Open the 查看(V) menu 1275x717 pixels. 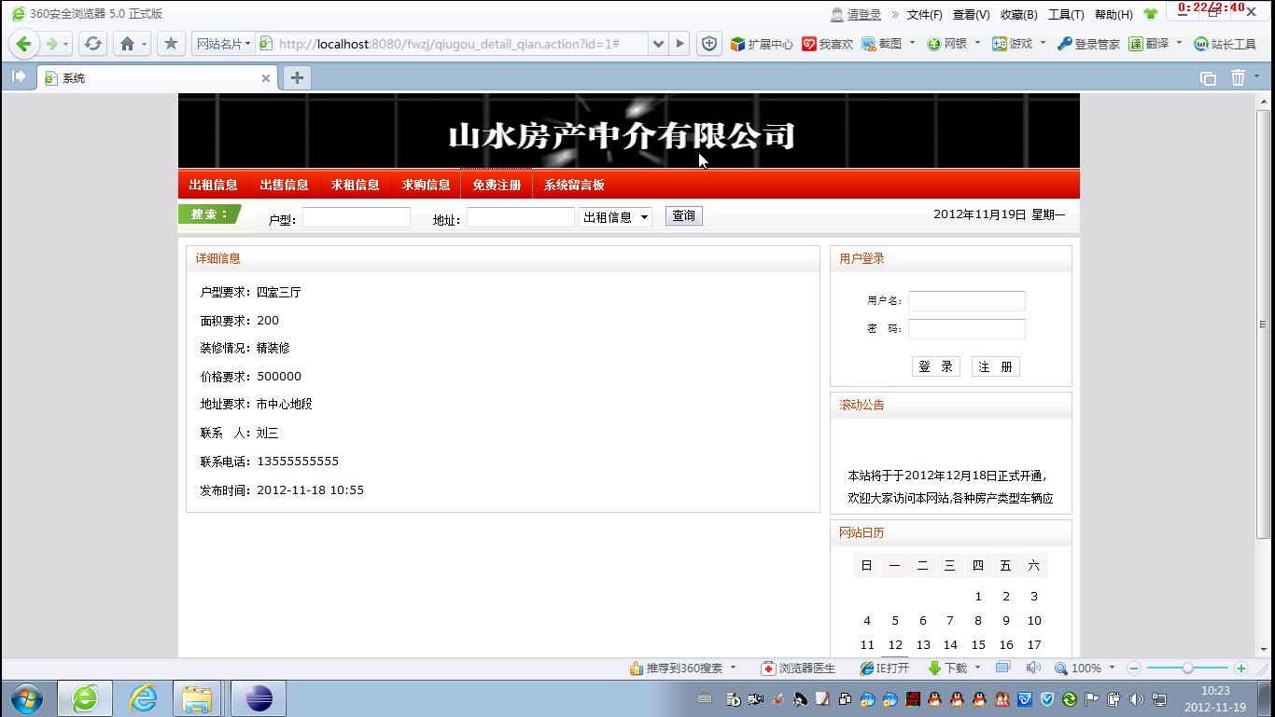(x=971, y=14)
